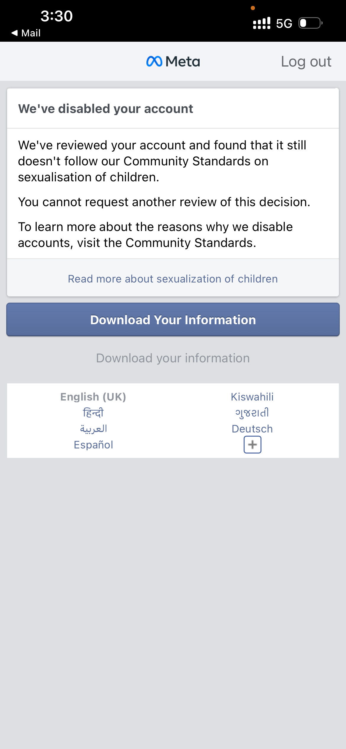
Task: Tap the We've disabled your account heading
Action: tap(106, 109)
